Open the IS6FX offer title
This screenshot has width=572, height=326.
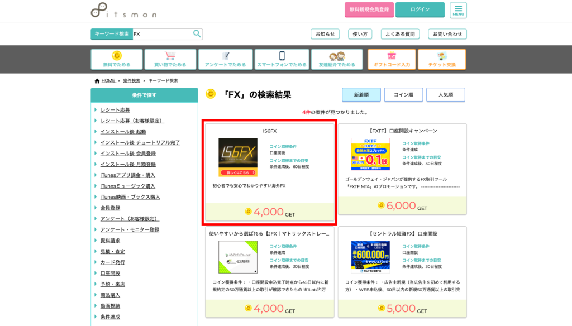click(270, 131)
